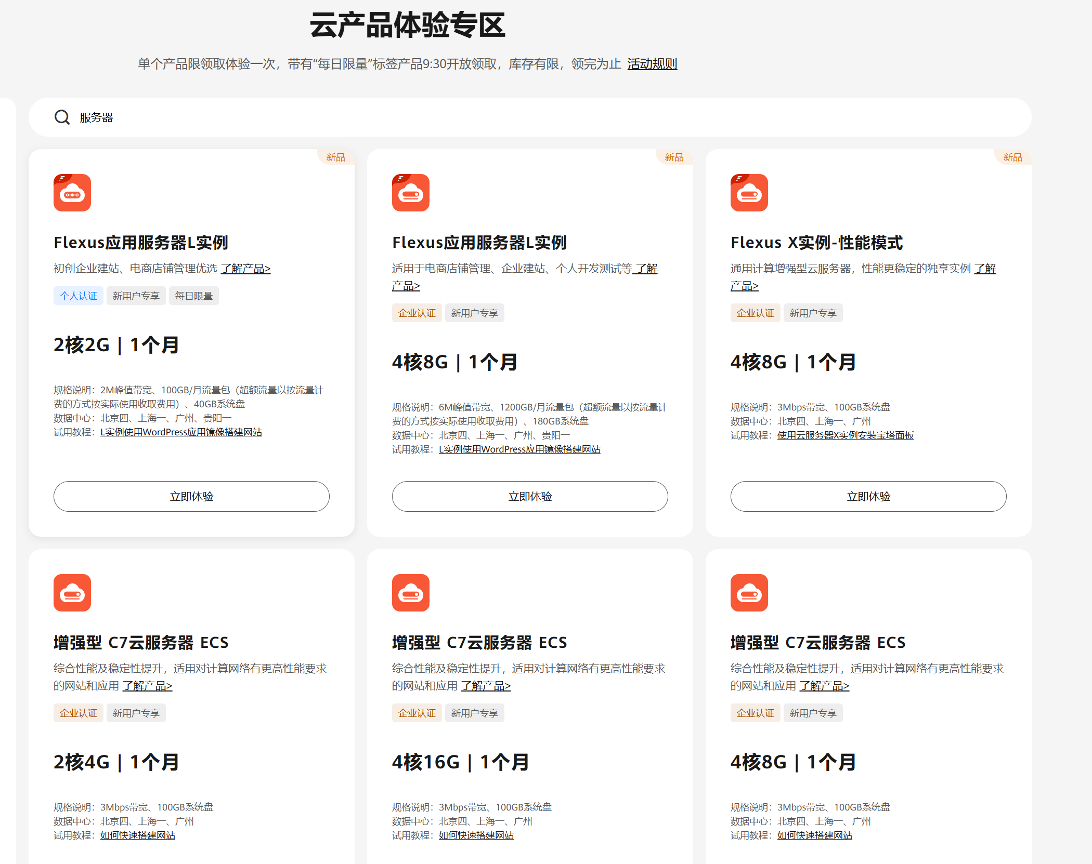Open 了解产品 link under 初创企业建站
This screenshot has height=864, width=1092.
coord(245,269)
